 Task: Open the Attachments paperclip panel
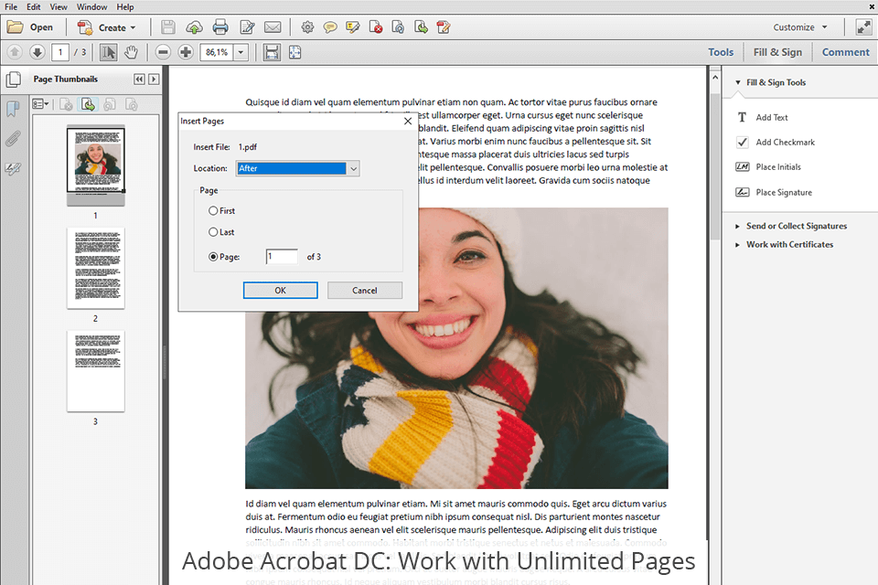(x=13, y=139)
